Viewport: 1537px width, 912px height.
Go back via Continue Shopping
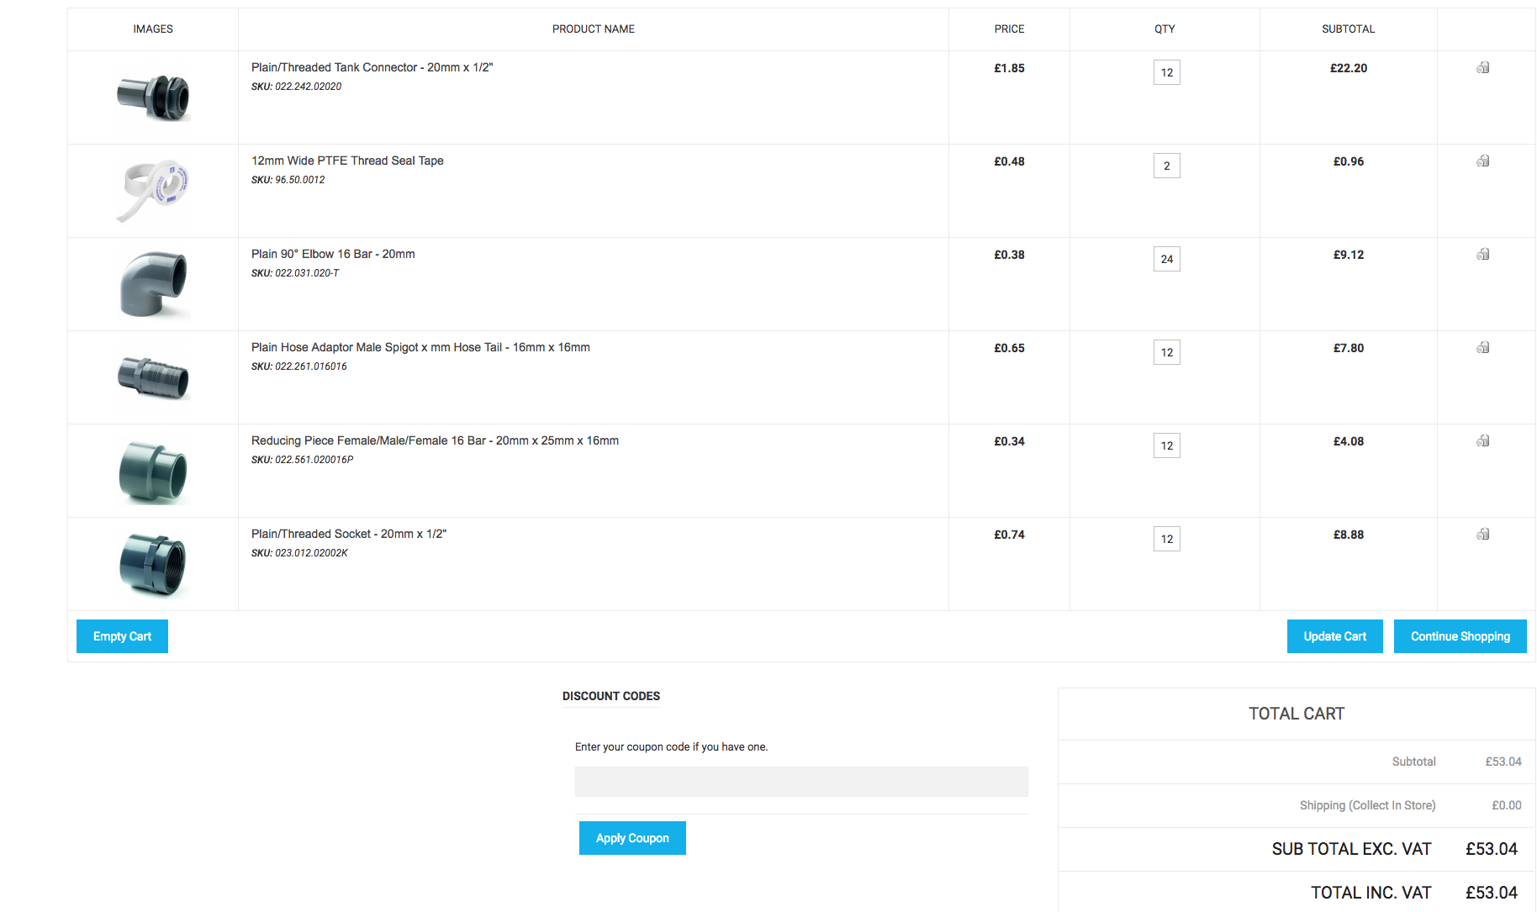click(x=1460, y=636)
